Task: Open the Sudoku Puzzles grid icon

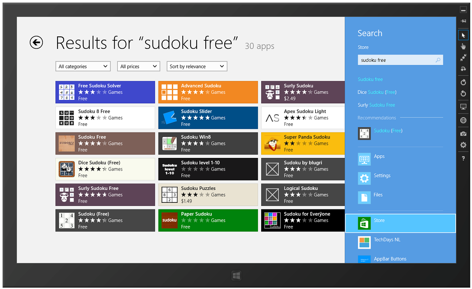Action: click(x=169, y=195)
